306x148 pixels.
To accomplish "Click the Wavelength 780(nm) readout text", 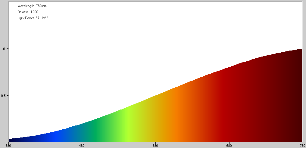I will [x=33, y=6].
